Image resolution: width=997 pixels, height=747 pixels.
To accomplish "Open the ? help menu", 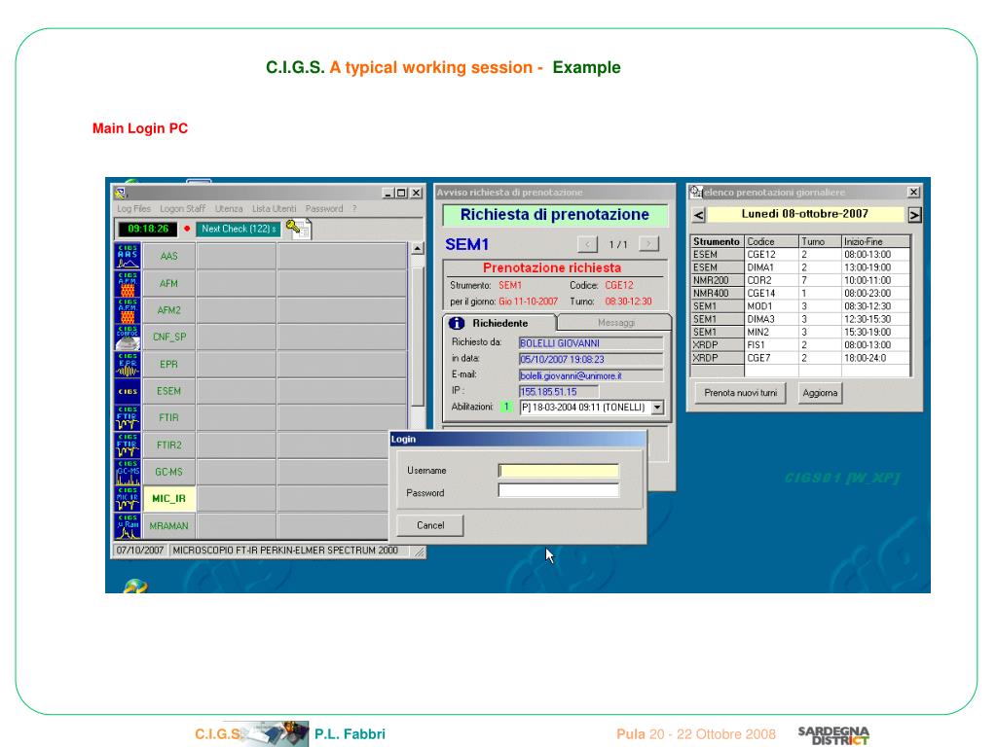I will tap(354, 208).
